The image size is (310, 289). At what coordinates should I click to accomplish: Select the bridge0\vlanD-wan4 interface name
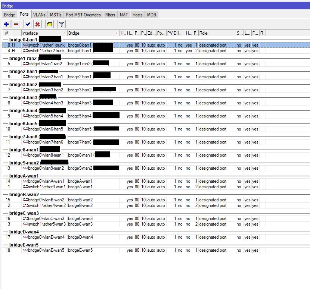[x=46, y=237]
